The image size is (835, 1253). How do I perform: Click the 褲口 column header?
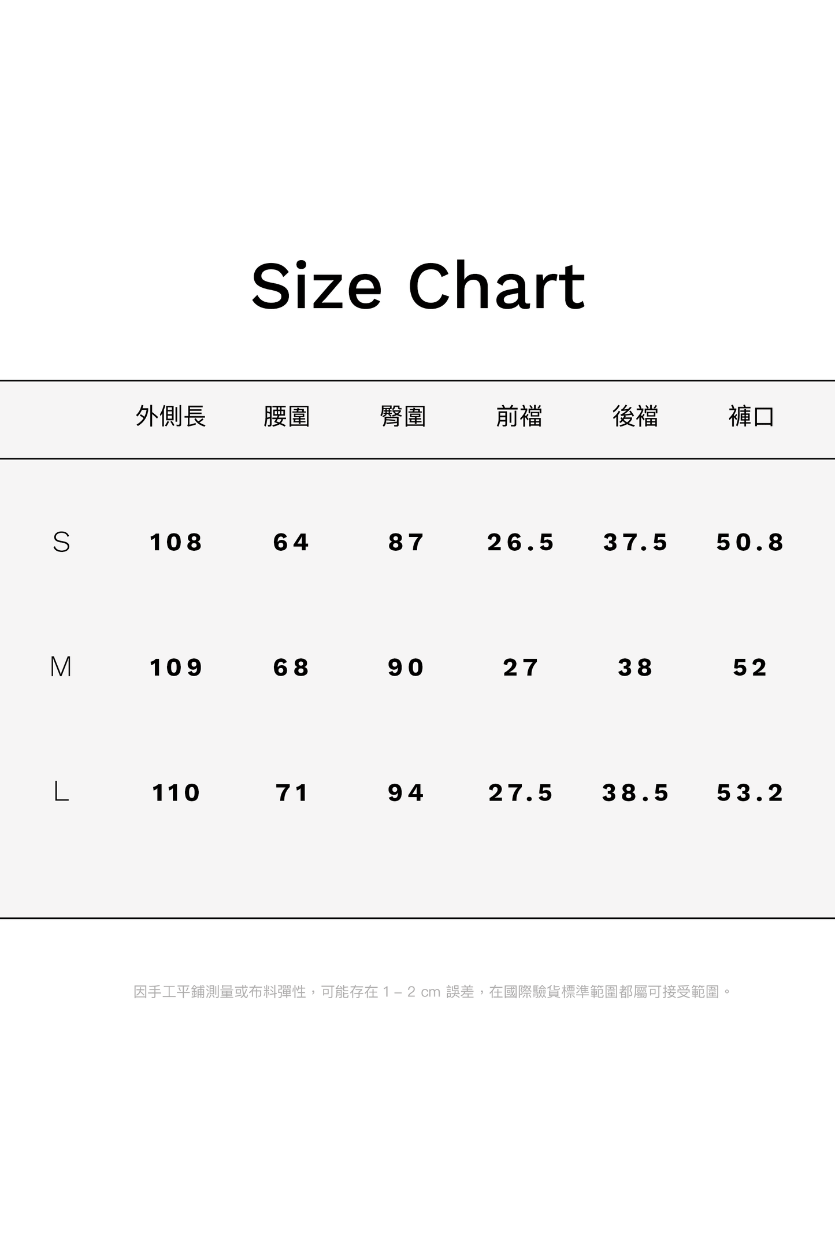point(752,416)
